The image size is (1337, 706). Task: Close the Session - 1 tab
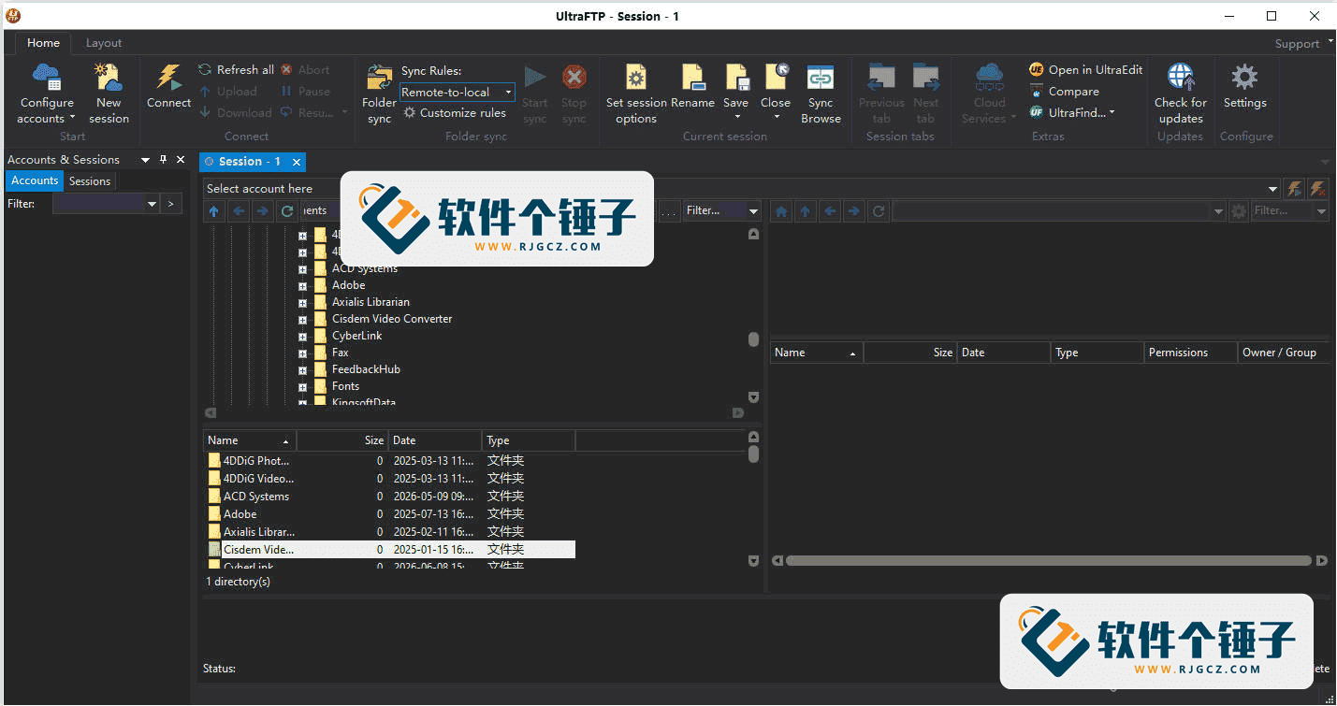pyautogui.click(x=297, y=162)
